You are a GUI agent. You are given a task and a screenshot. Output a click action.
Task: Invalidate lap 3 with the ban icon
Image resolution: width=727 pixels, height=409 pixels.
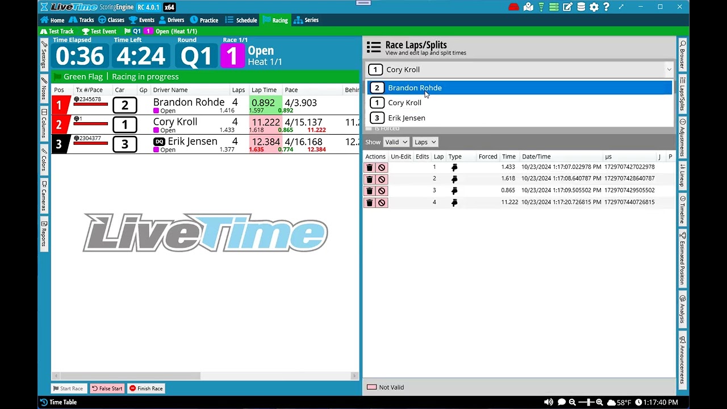click(382, 191)
